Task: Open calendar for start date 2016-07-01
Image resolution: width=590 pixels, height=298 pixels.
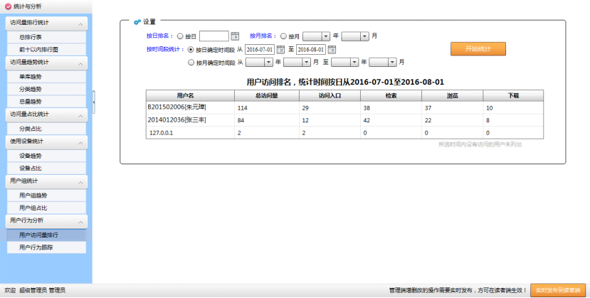Action: (280, 50)
